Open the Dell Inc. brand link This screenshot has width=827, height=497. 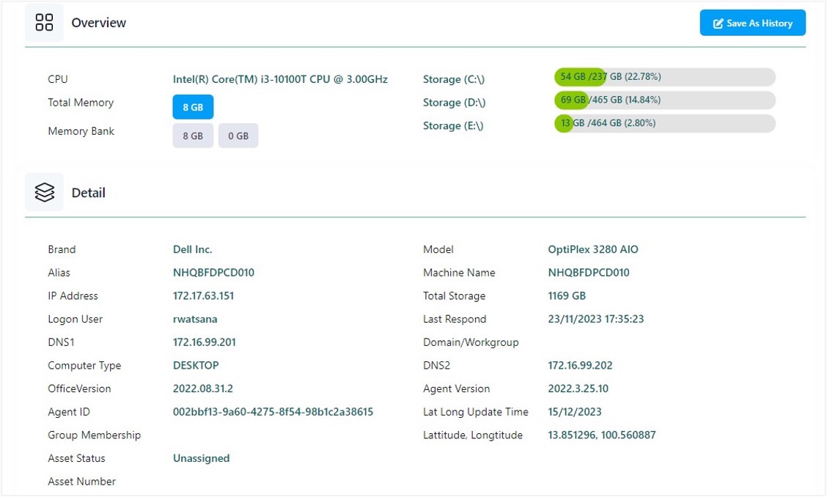pyautogui.click(x=192, y=249)
